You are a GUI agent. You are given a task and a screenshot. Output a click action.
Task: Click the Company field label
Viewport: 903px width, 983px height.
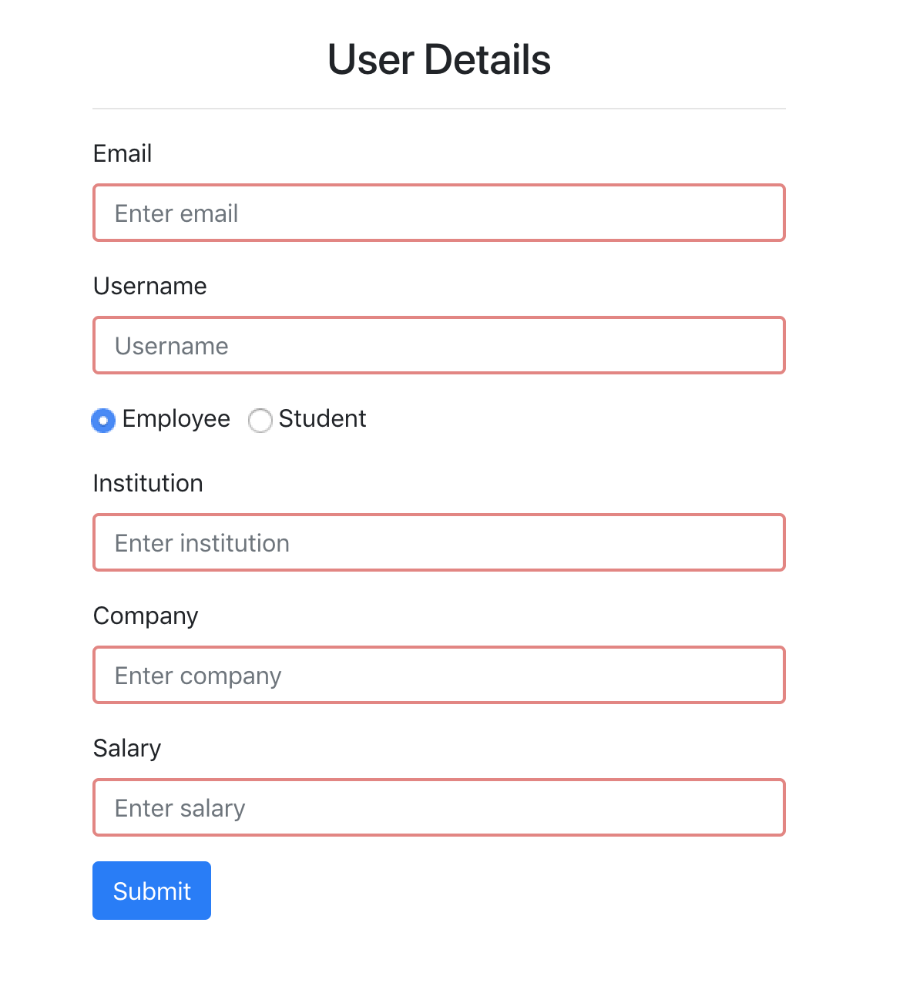coord(146,616)
